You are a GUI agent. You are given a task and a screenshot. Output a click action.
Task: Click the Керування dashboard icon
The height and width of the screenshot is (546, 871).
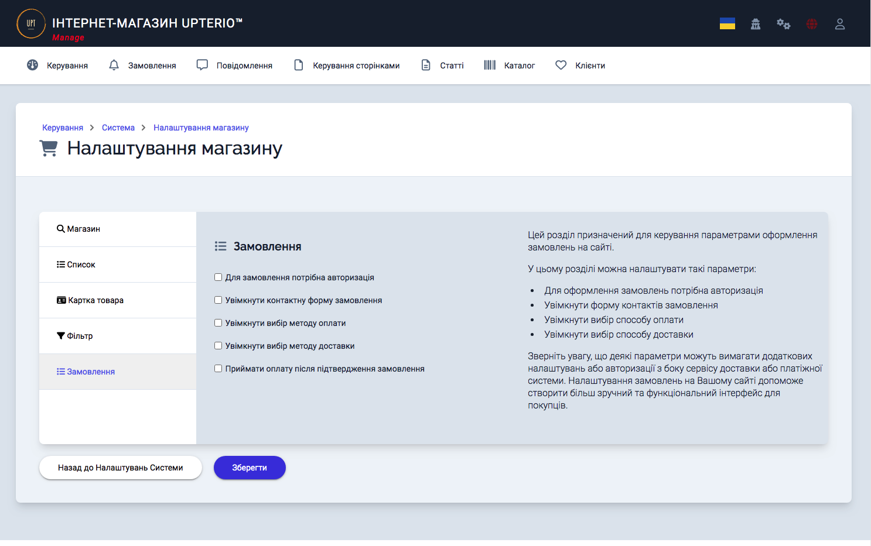(x=33, y=65)
